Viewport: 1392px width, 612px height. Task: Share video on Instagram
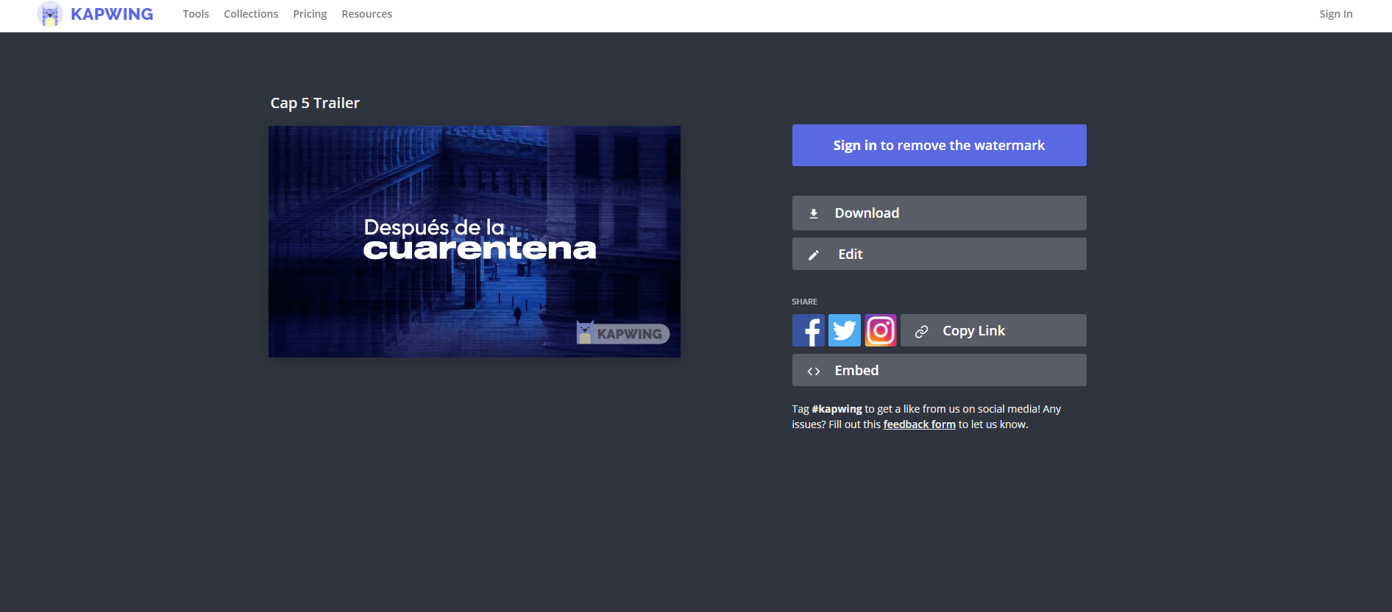(880, 330)
